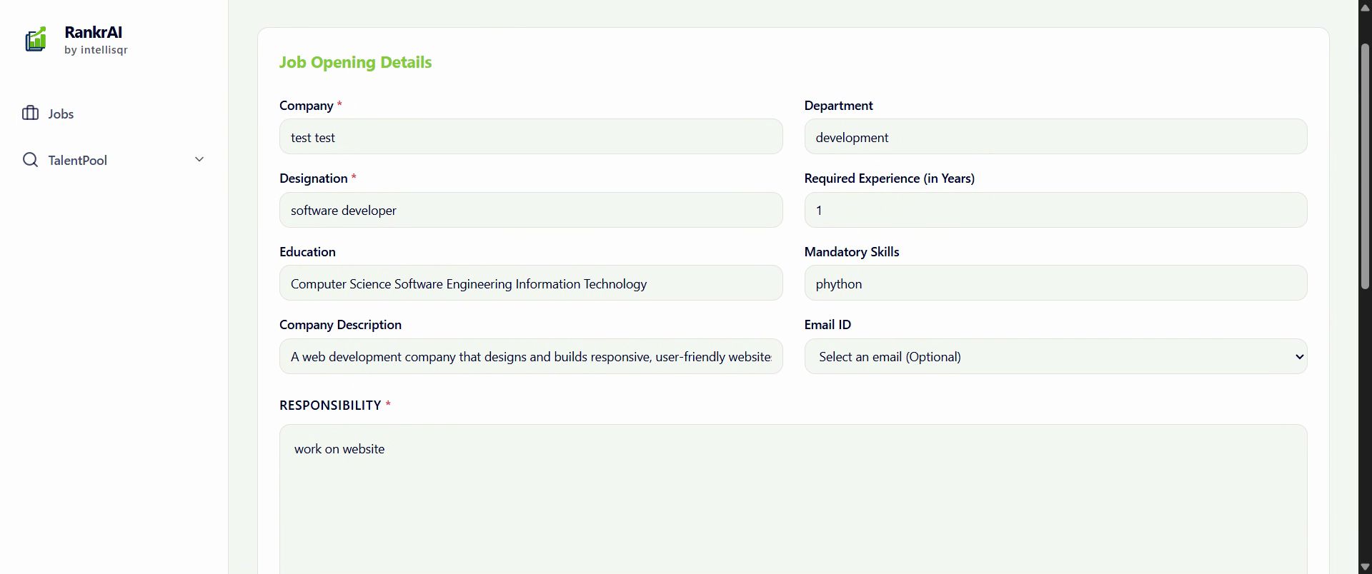The height and width of the screenshot is (574, 1372).
Task: Select the Required Experience field
Action: click(x=1055, y=211)
